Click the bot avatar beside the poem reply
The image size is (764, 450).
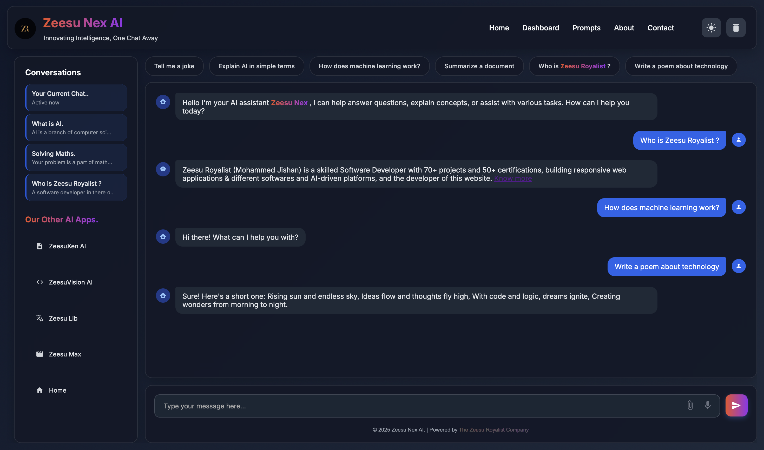(x=163, y=295)
